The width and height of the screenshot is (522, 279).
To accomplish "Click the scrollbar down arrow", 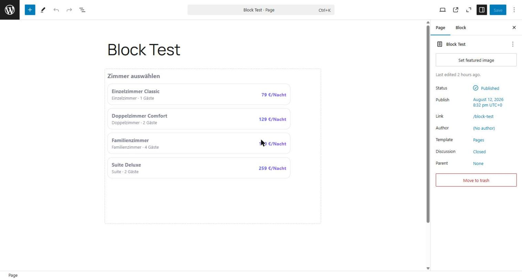I will click(x=428, y=268).
